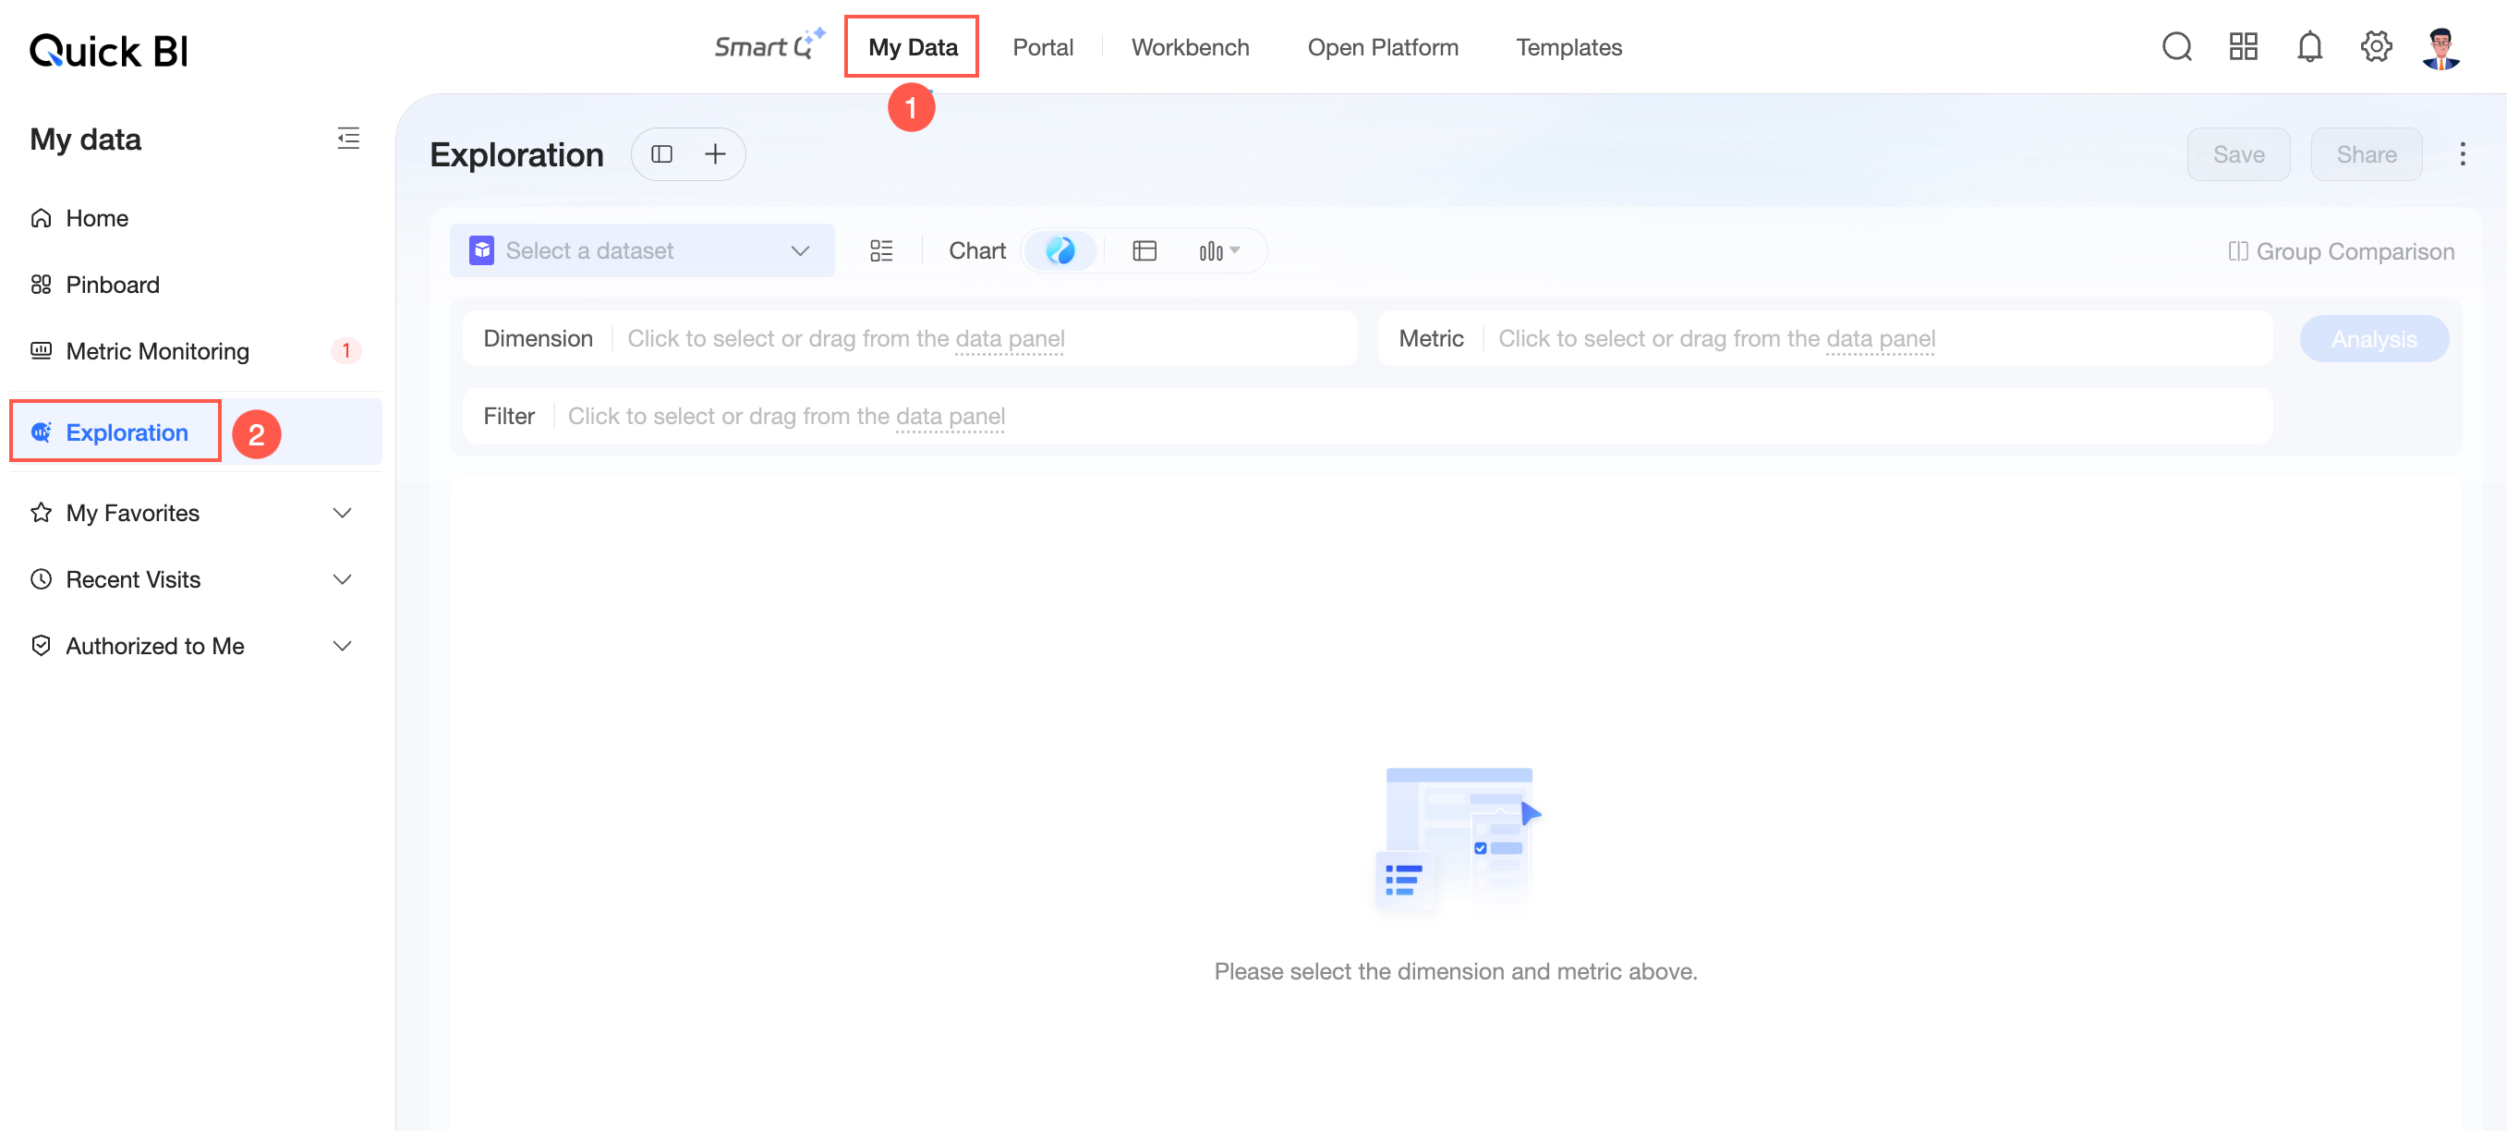Expand the Recent Visits section
The image size is (2507, 1131).
190,579
